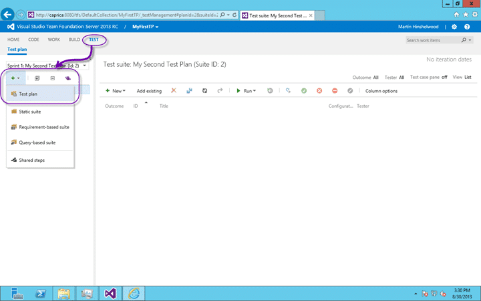Sort by Outcome column header
Screen dimensions: 481x301
(114, 106)
